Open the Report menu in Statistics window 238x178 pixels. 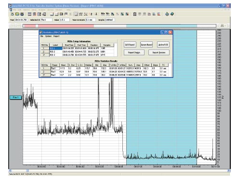56,36
